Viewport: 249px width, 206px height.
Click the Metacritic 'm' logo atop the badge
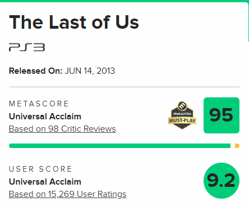(182, 106)
